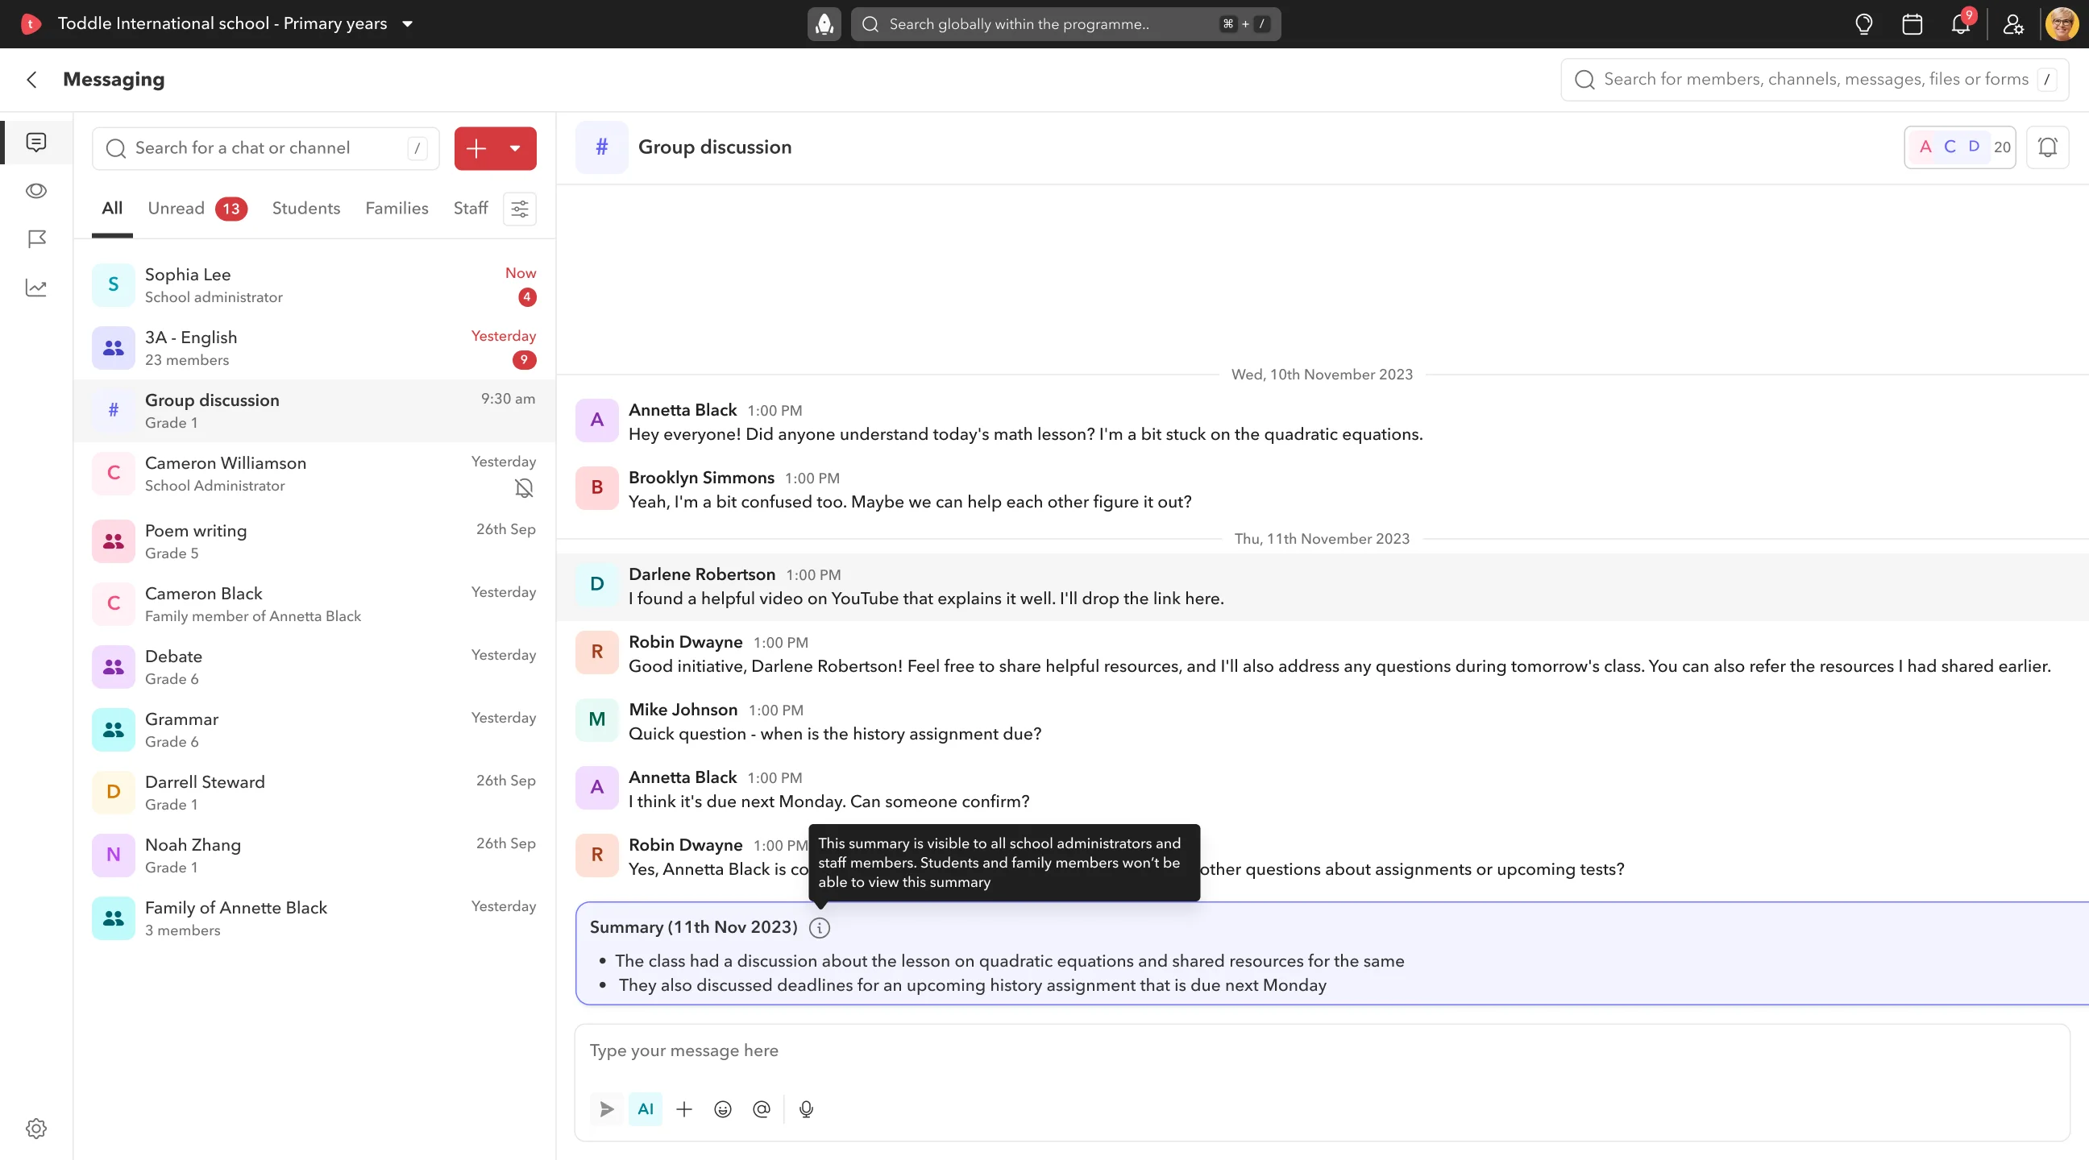
Task: Switch to the Families tab
Action: [397, 209]
